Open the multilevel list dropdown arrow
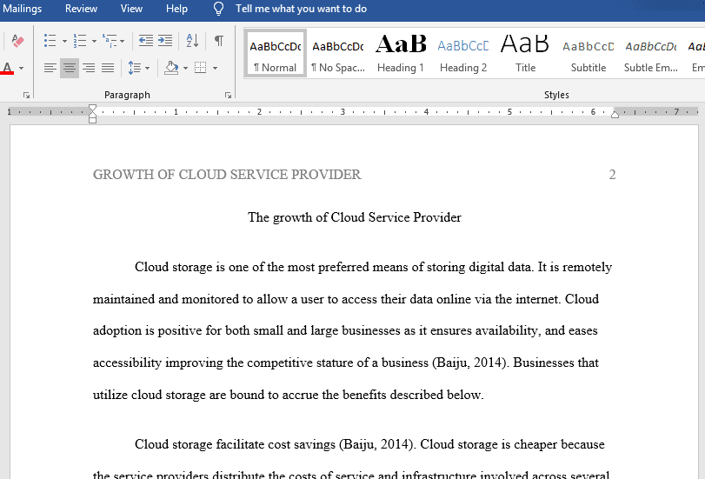The width and height of the screenshot is (705, 479). (x=123, y=41)
